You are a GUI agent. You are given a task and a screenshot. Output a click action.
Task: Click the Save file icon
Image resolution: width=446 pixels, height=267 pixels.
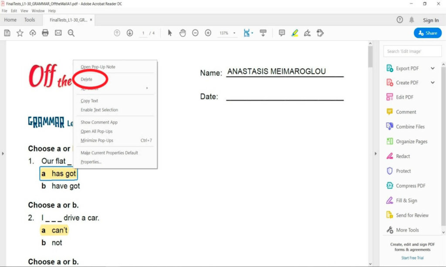coord(7,33)
